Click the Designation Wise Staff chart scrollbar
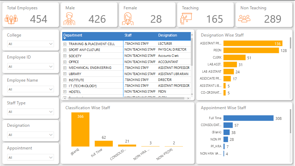The image size is (295, 166). click(291, 43)
